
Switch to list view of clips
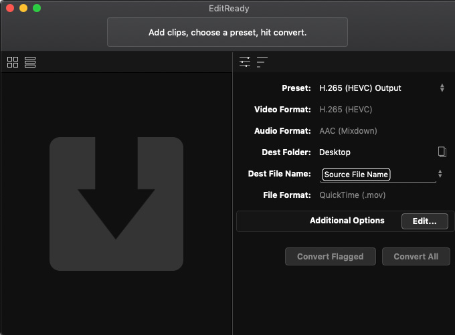coord(30,62)
